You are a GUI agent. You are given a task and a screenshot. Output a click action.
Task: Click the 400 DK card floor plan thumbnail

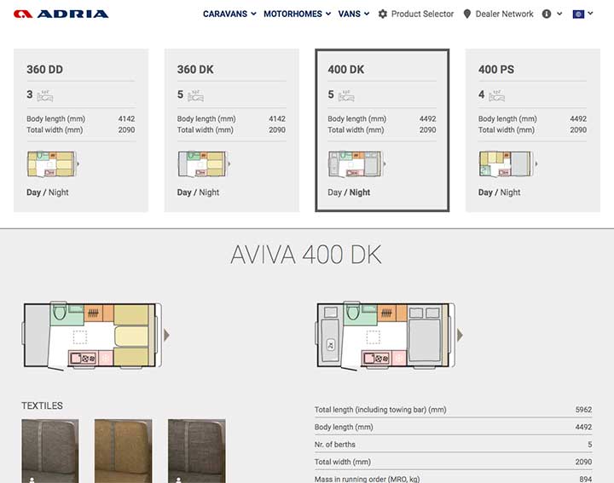[356, 164]
